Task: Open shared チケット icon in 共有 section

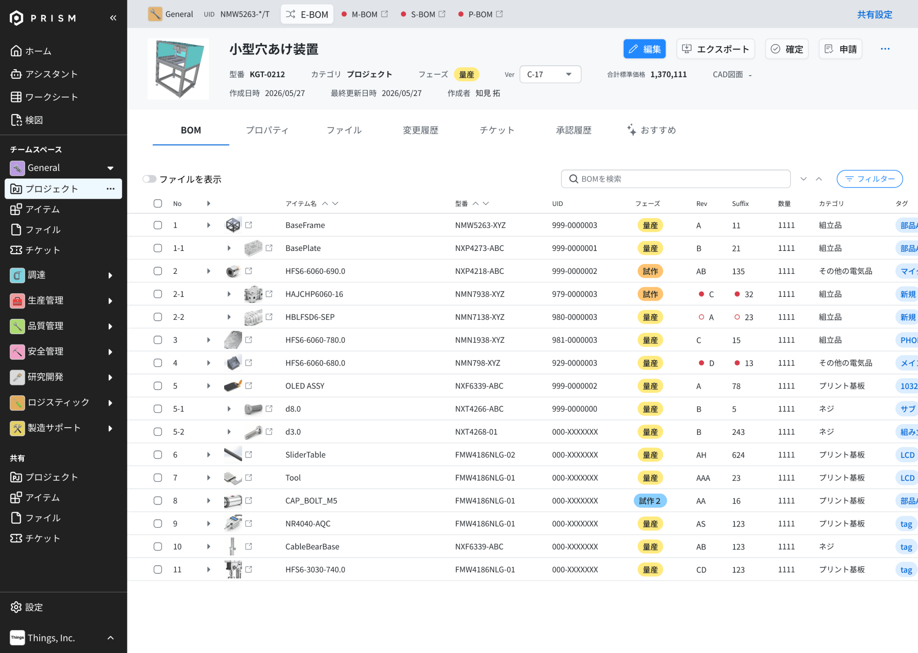Action: 16,538
